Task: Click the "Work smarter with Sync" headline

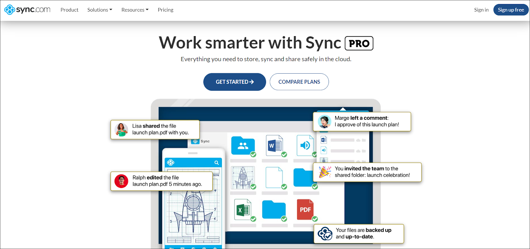Action: pyautogui.click(x=250, y=43)
